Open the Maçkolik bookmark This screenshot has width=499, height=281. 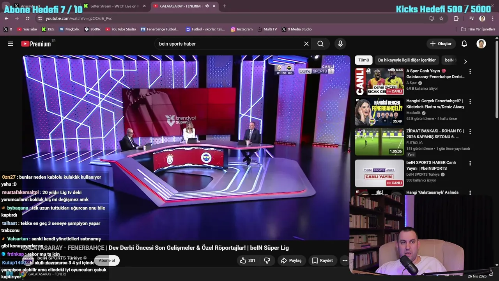69,29
